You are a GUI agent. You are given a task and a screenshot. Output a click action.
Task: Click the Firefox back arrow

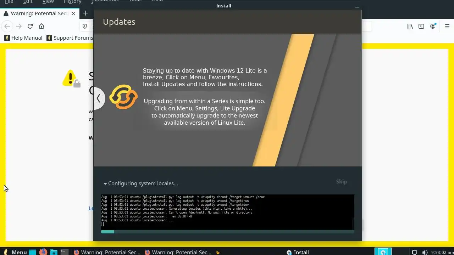(7, 26)
